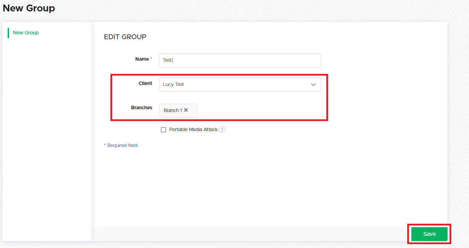Save the new group
Screen dimensions: 469x248
(x=429, y=234)
